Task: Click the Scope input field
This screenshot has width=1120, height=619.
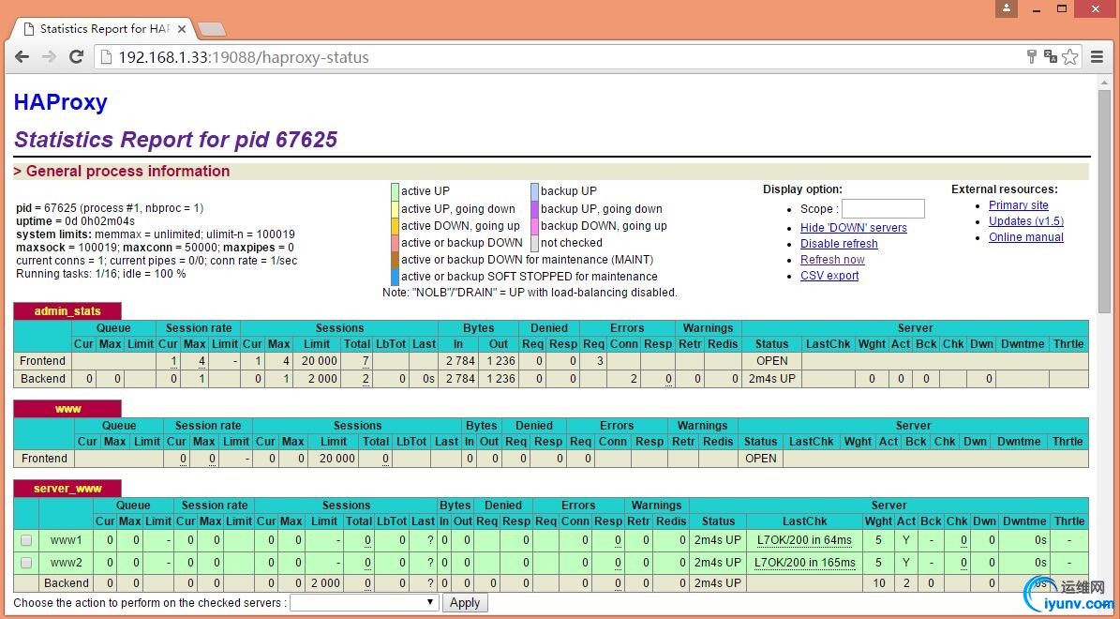Action: point(882,209)
